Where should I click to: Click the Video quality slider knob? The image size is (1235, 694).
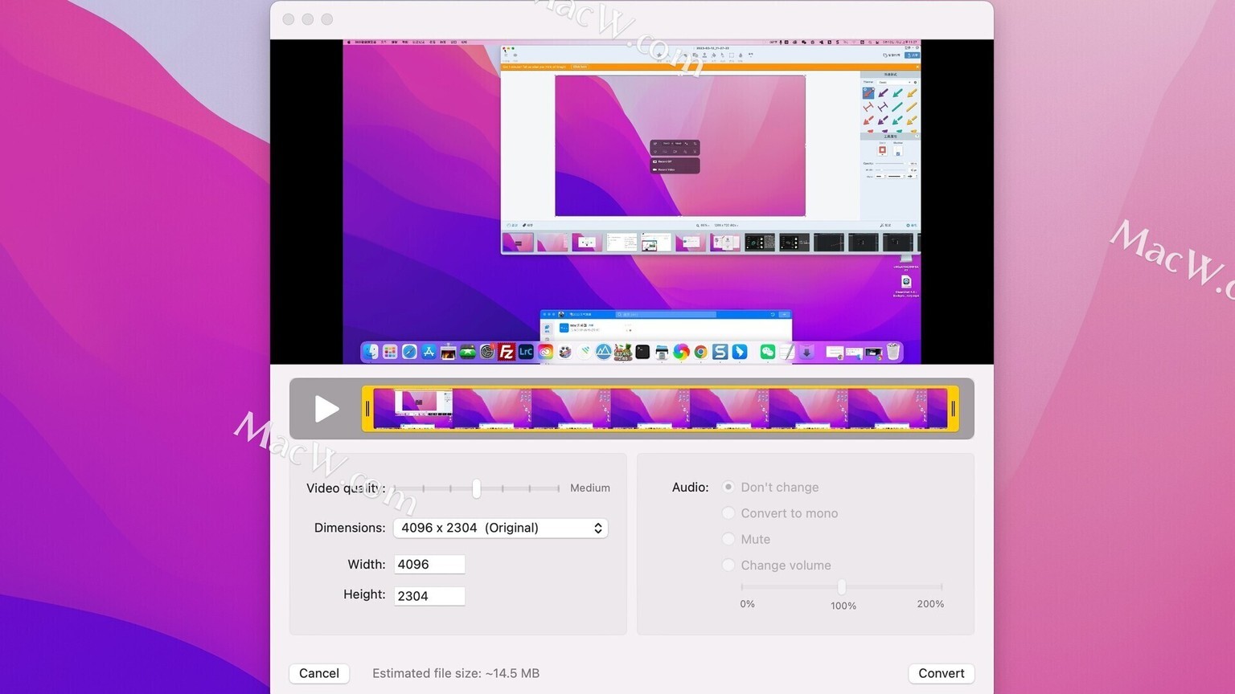pyautogui.click(x=477, y=488)
